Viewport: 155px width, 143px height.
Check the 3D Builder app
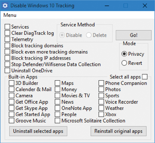pyautogui.click(x=12, y=83)
